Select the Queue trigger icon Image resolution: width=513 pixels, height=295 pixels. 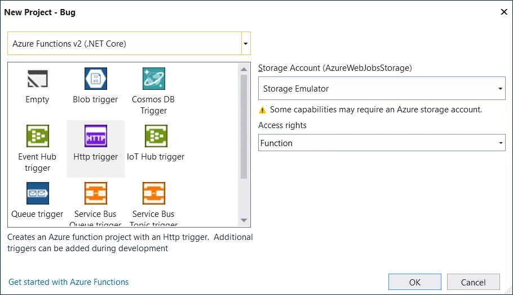[38, 193]
